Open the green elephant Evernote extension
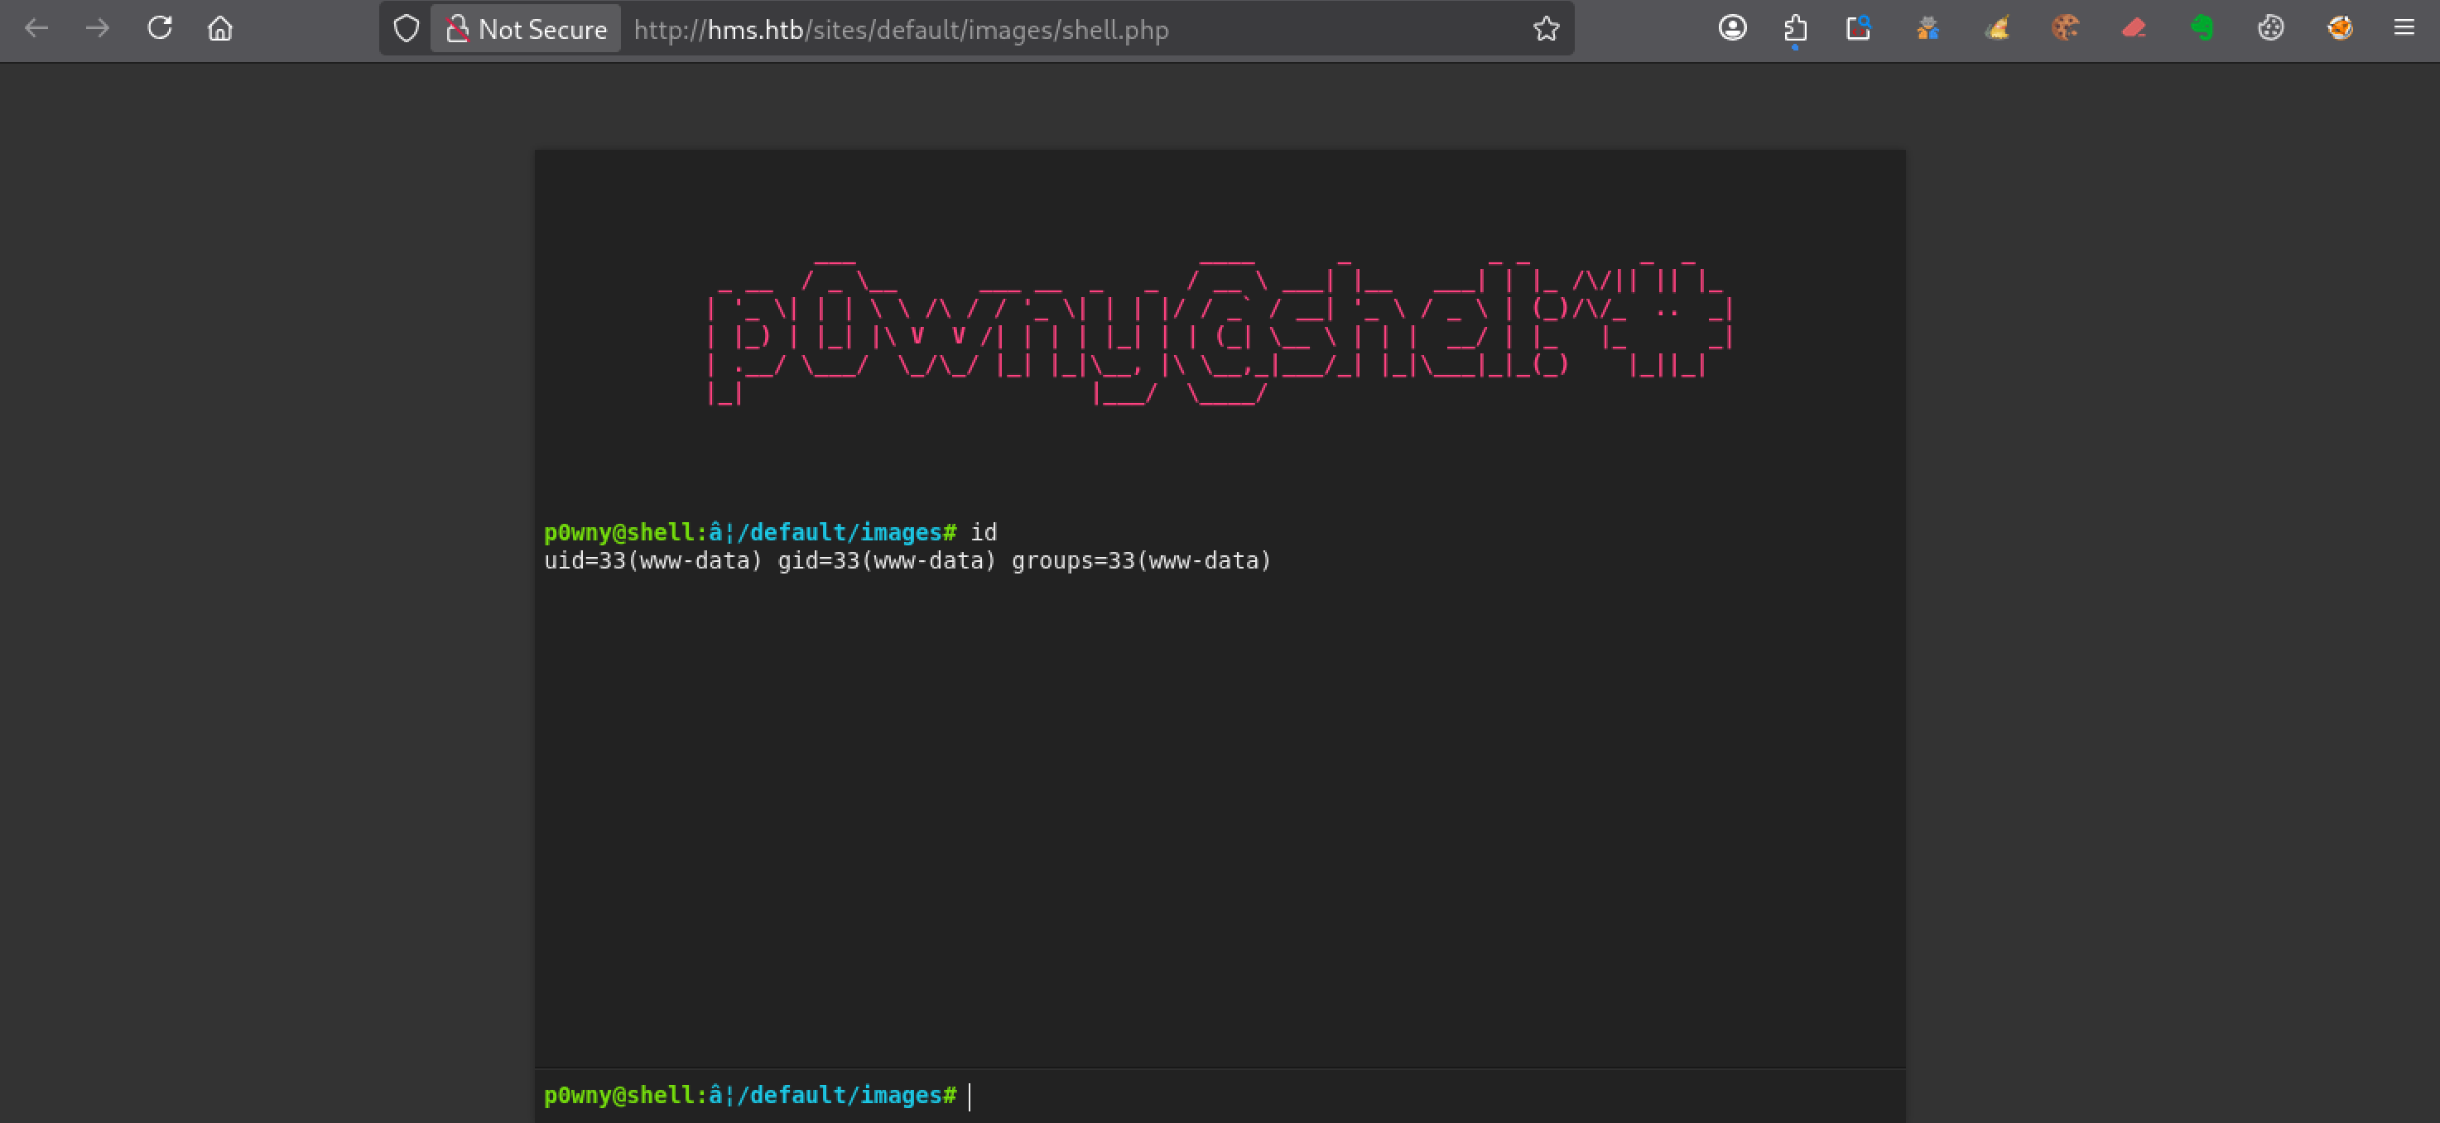Screen dimensions: 2440x1123 2202,28
